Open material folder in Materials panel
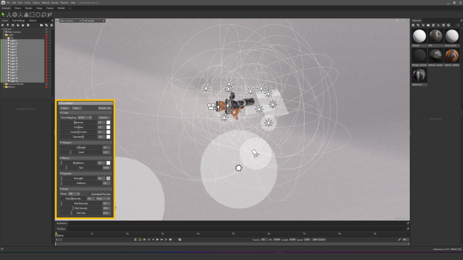 [x=428, y=25]
